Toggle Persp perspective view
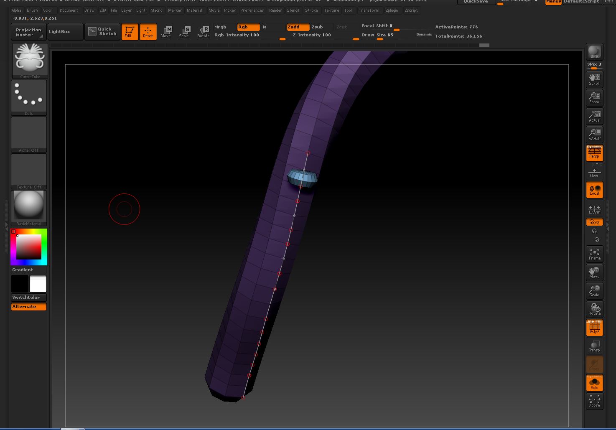The height and width of the screenshot is (430, 616). coord(594,153)
